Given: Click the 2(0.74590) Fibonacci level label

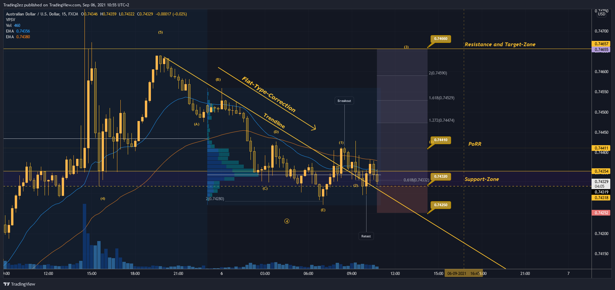Looking at the screenshot, I should (438, 73).
